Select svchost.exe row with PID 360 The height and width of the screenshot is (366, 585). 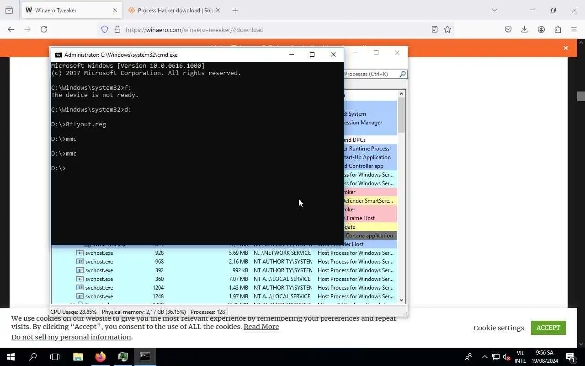(224, 279)
